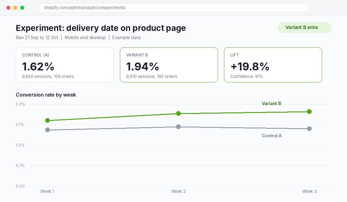Click the '0.7%' y-axis label

20,166
